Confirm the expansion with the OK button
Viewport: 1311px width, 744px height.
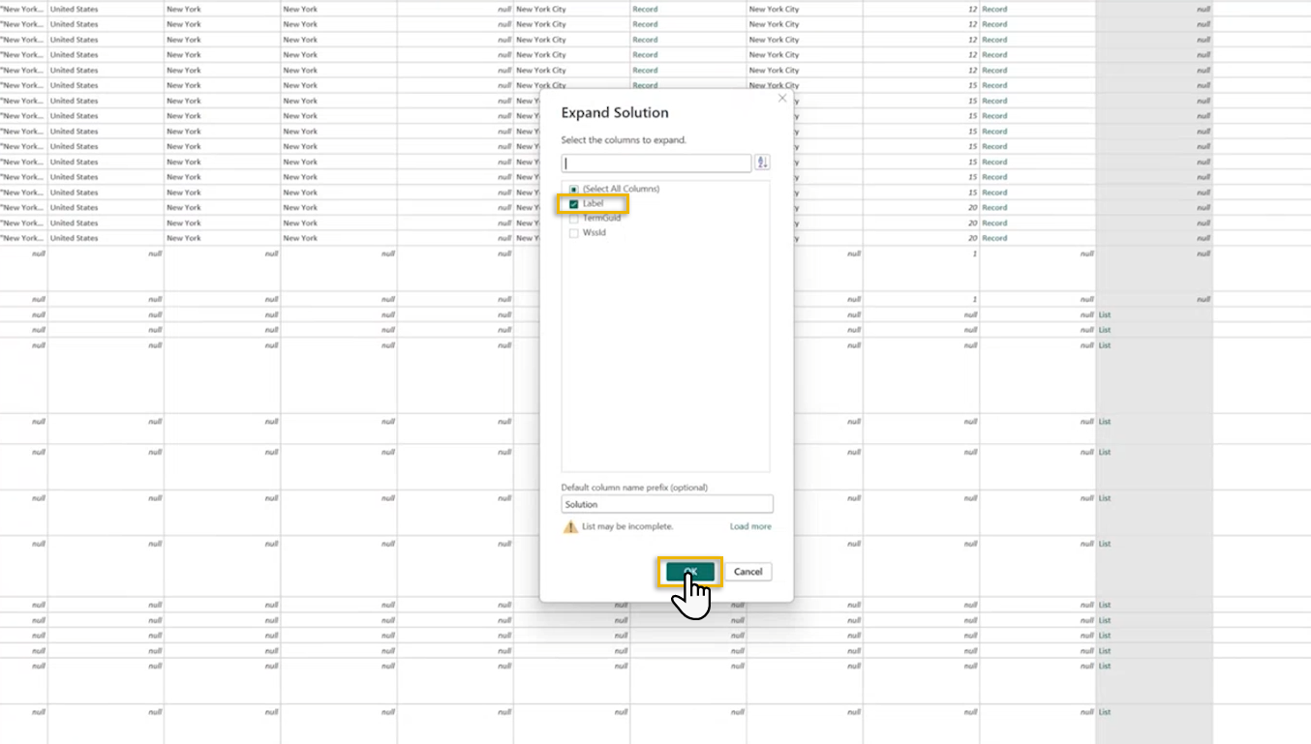click(x=689, y=572)
